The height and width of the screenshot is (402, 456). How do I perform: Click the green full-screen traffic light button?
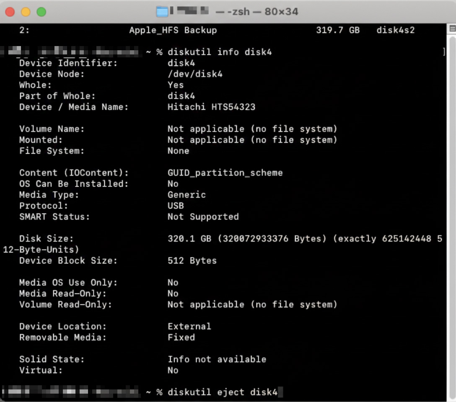(41, 13)
